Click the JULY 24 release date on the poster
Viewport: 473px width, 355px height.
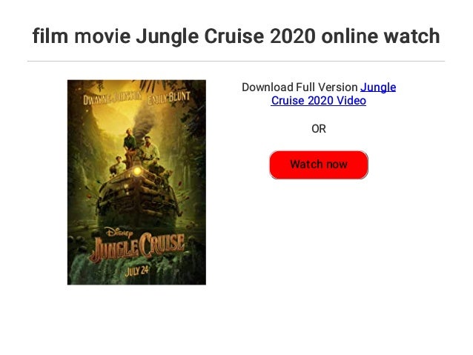pyautogui.click(x=136, y=271)
